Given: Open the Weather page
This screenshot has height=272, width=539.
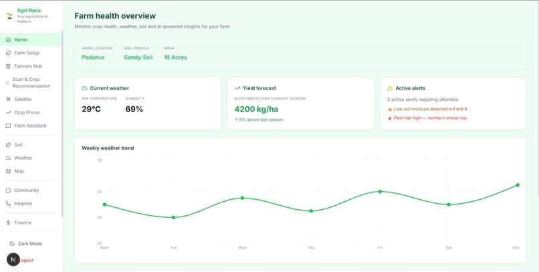Looking at the screenshot, I should pyautogui.click(x=31, y=158).
